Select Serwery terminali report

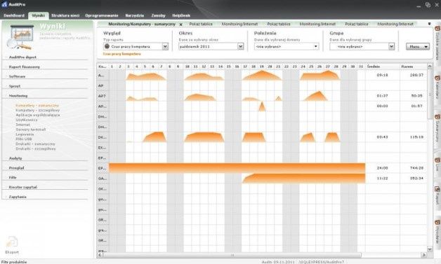click(31, 130)
